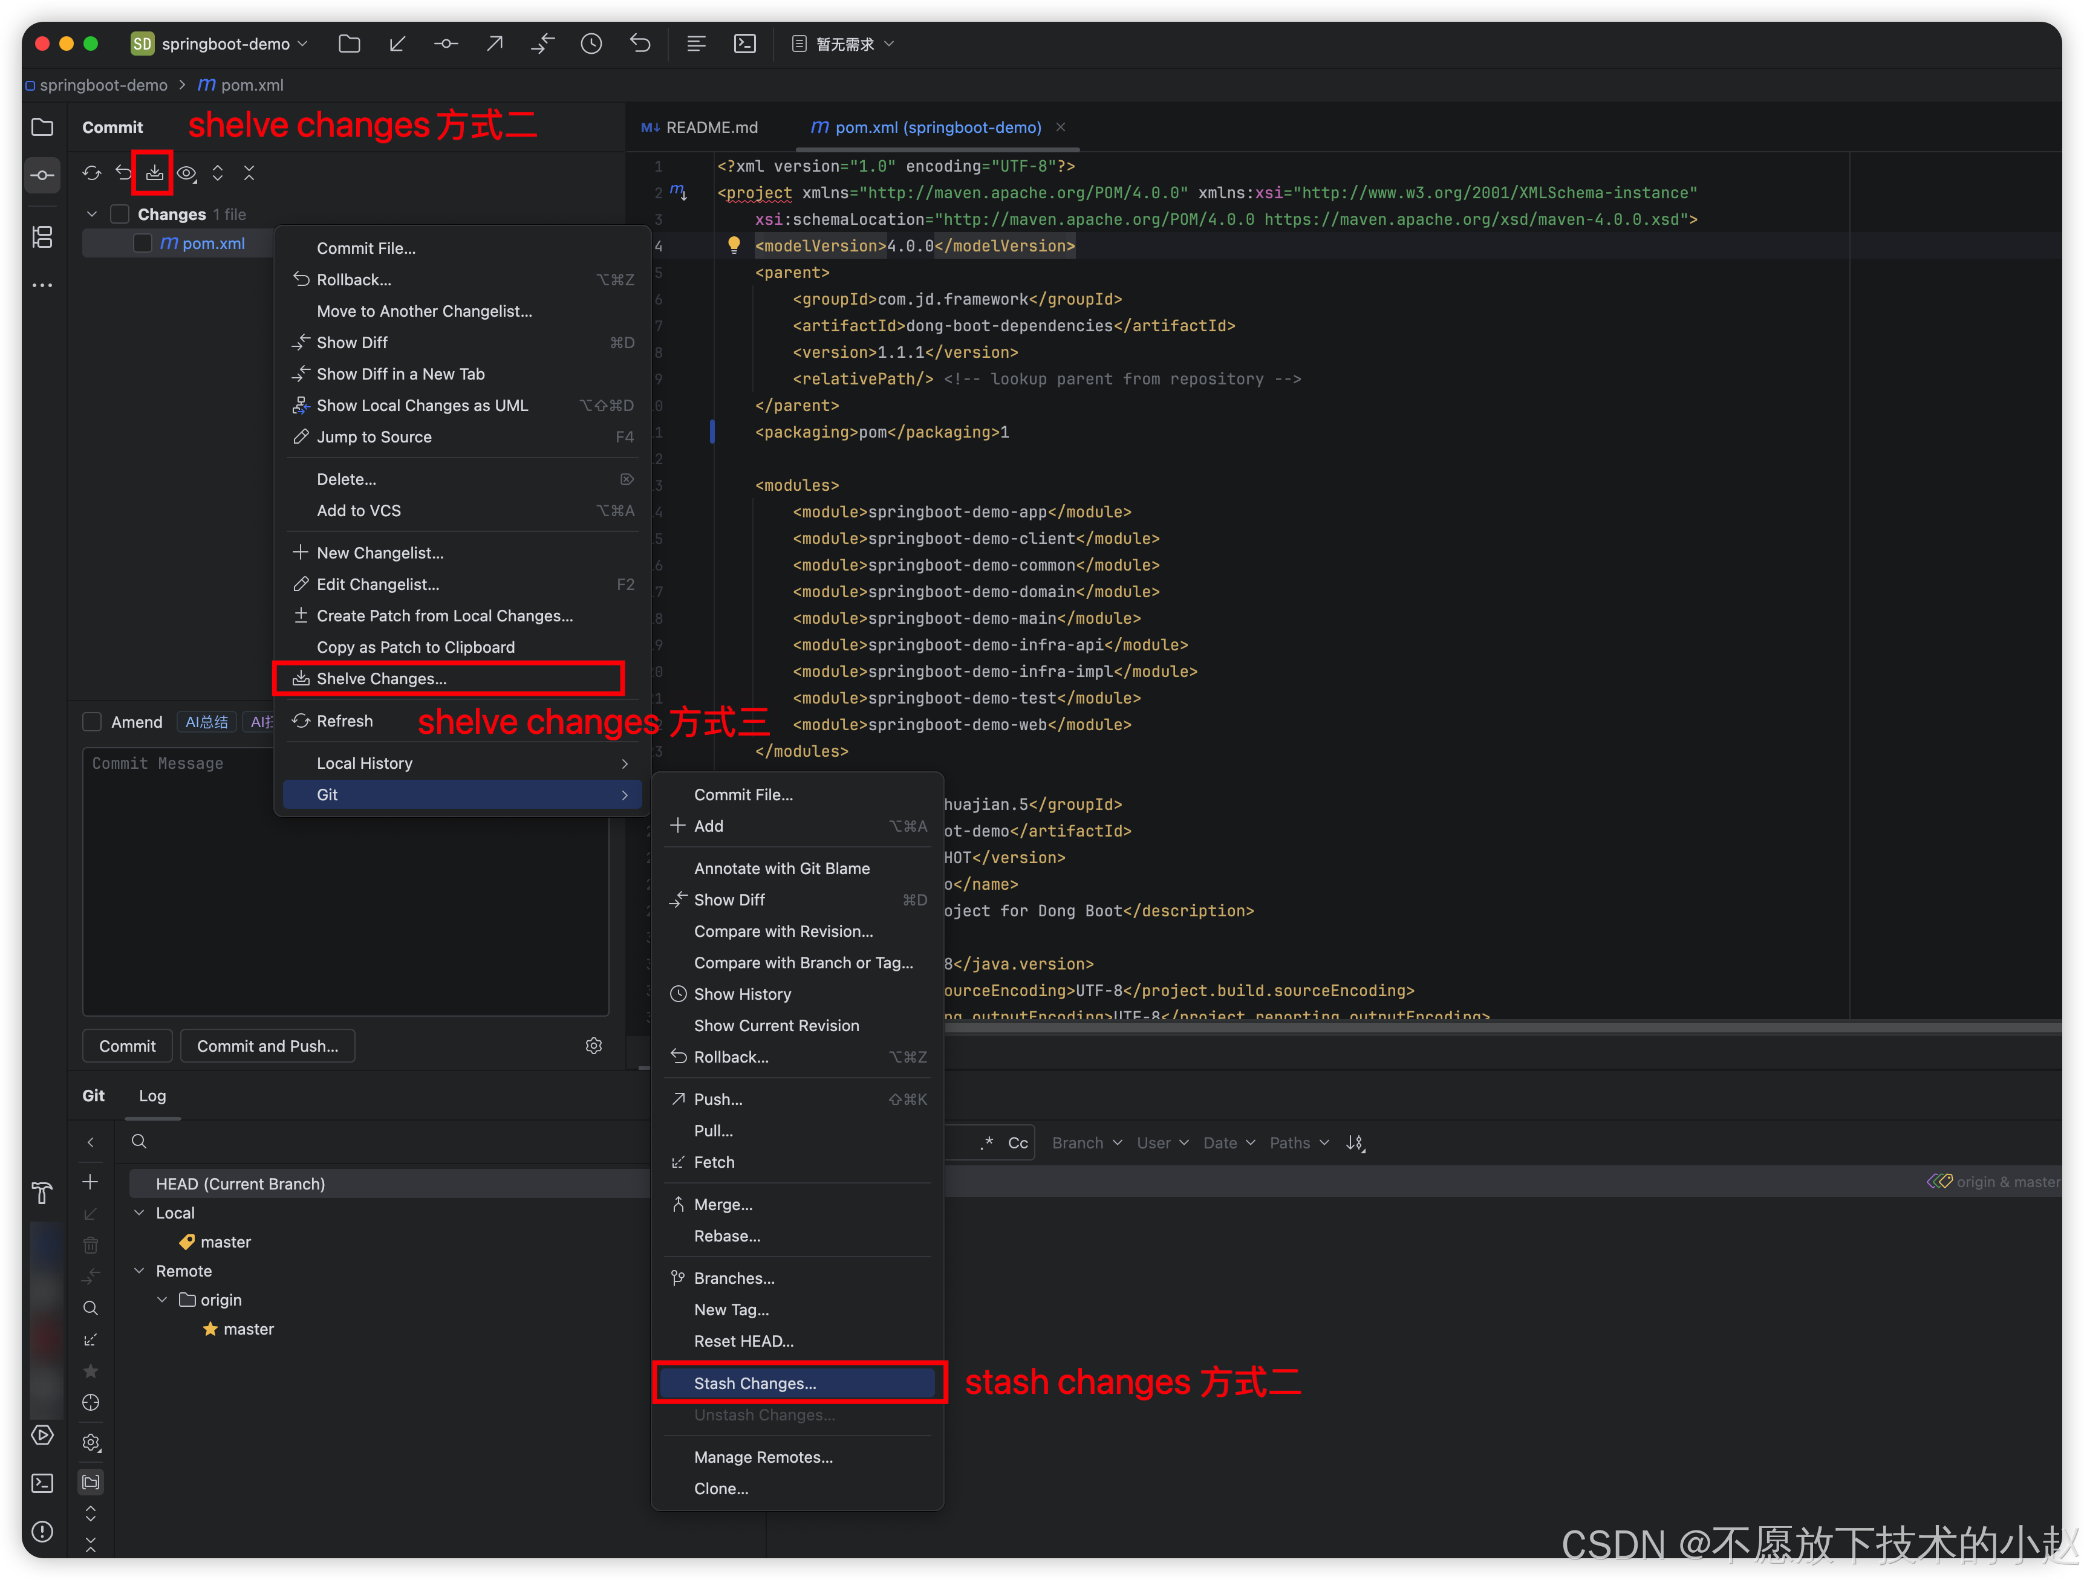
Task: Open the Terminal sidebar icon at bottom left
Action: coord(42,1483)
